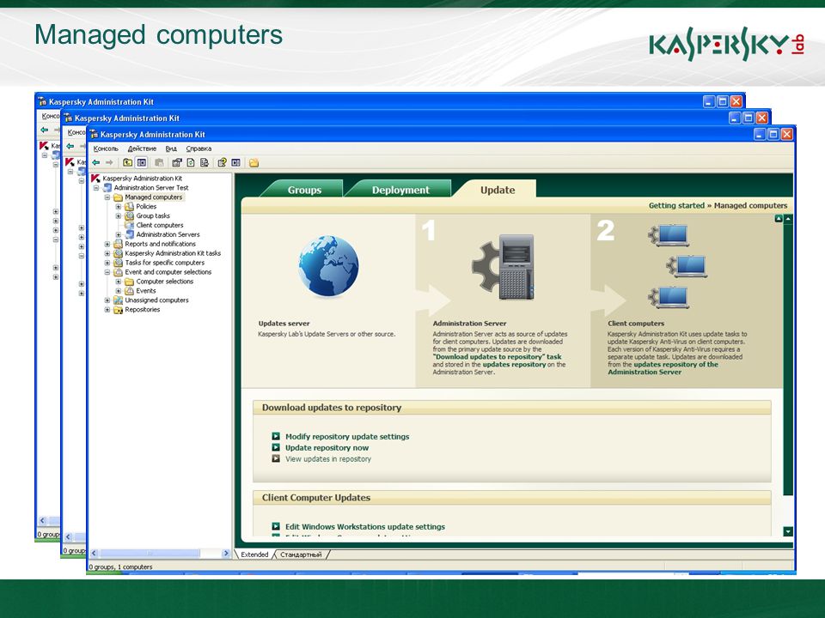Click the arrow icon beside Update repository now
Screen dimensions: 825x618
point(276,448)
